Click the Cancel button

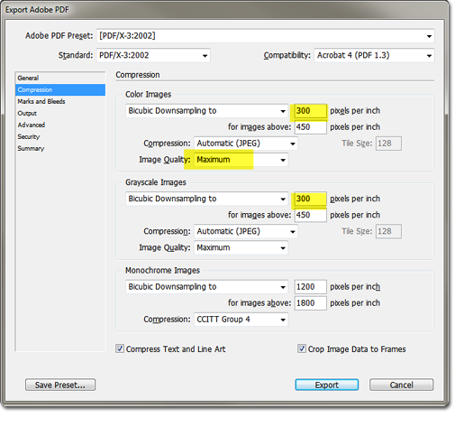[x=401, y=385]
